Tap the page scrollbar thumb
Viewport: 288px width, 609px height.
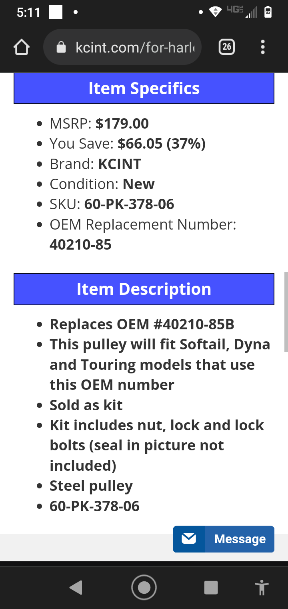pos(286,313)
